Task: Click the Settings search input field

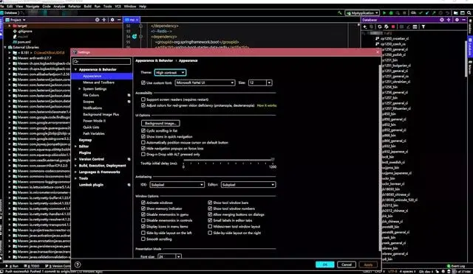Action: tap(102, 61)
